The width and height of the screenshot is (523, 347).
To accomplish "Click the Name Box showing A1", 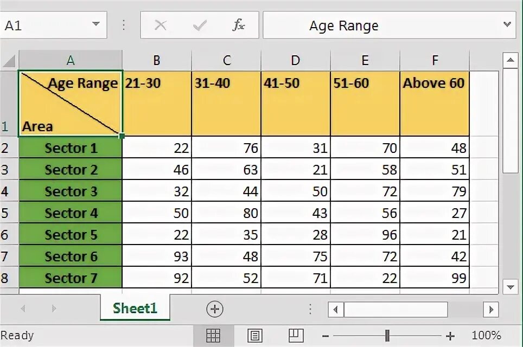I will click(53, 25).
